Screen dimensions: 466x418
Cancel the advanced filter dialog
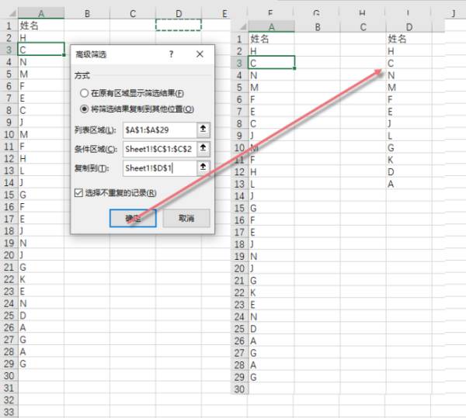click(186, 219)
